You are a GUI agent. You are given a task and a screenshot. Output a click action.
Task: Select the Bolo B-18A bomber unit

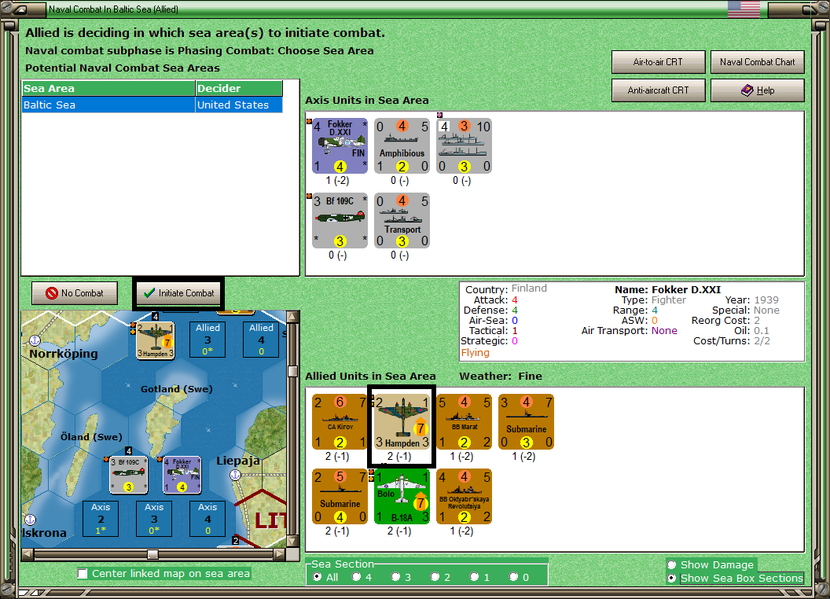coord(402,496)
